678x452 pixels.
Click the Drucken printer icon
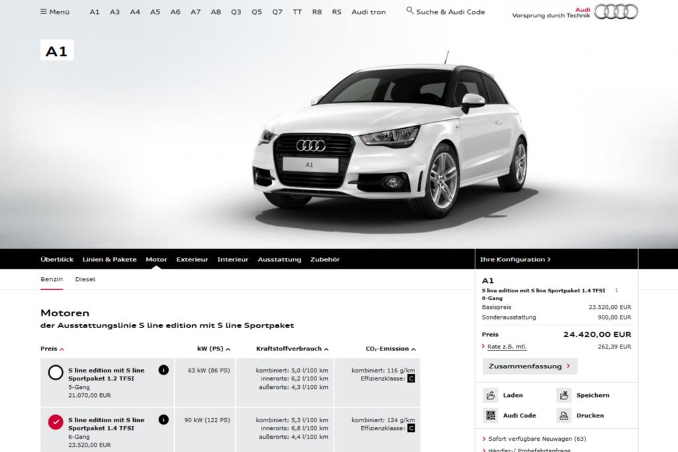[x=564, y=415]
